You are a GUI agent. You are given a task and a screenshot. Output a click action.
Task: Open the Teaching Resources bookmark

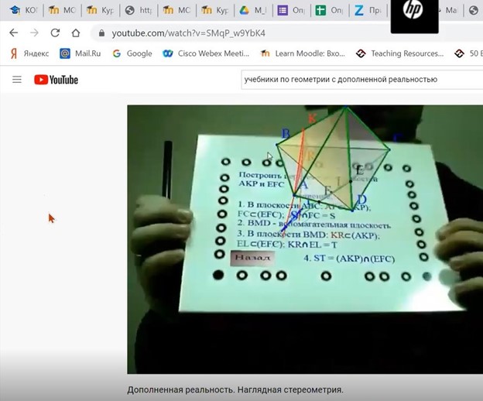point(400,53)
